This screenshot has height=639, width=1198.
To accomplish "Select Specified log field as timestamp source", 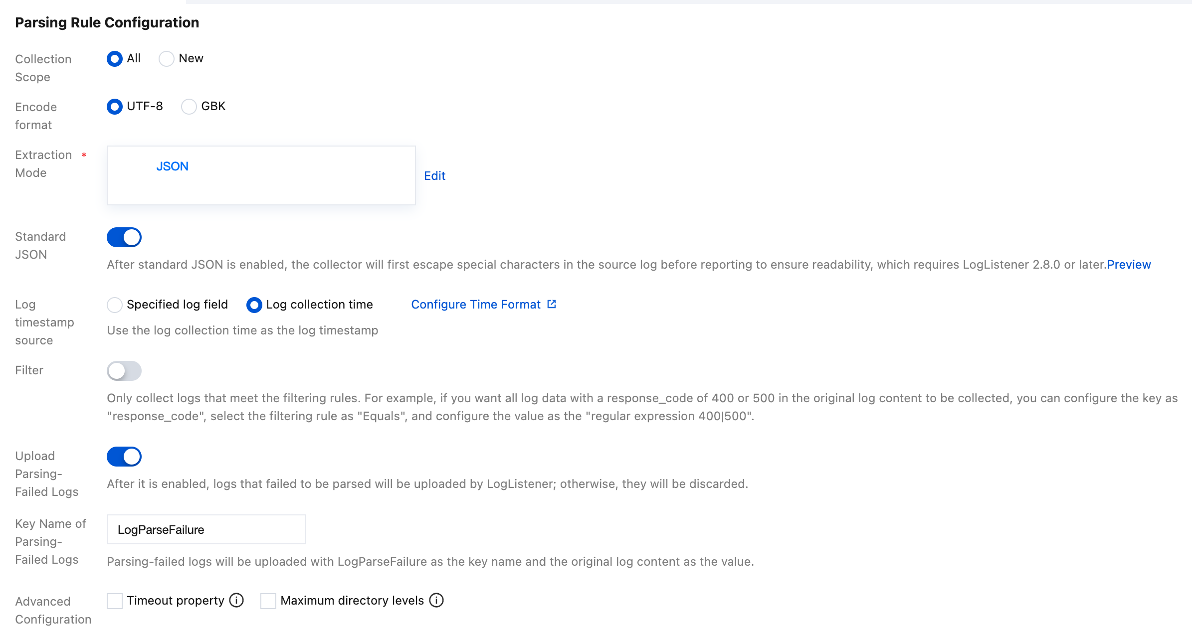I will click(x=115, y=305).
